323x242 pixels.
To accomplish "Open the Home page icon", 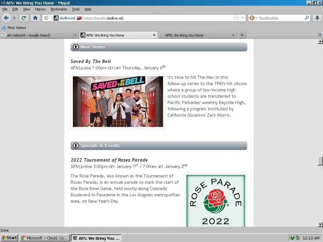I will click(35, 18).
